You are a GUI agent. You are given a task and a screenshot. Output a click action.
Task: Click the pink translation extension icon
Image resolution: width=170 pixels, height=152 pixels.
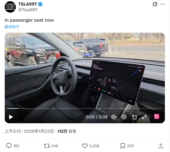pos(157,117)
